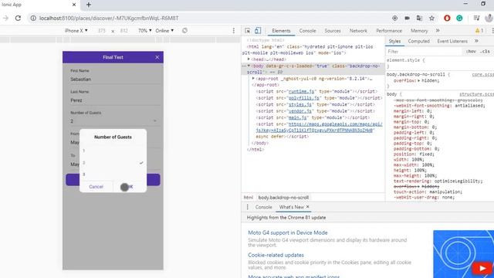The image size is (494, 278).
Task: Open device toolbar more options menu
Action: pyautogui.click(x=233, y=31)
